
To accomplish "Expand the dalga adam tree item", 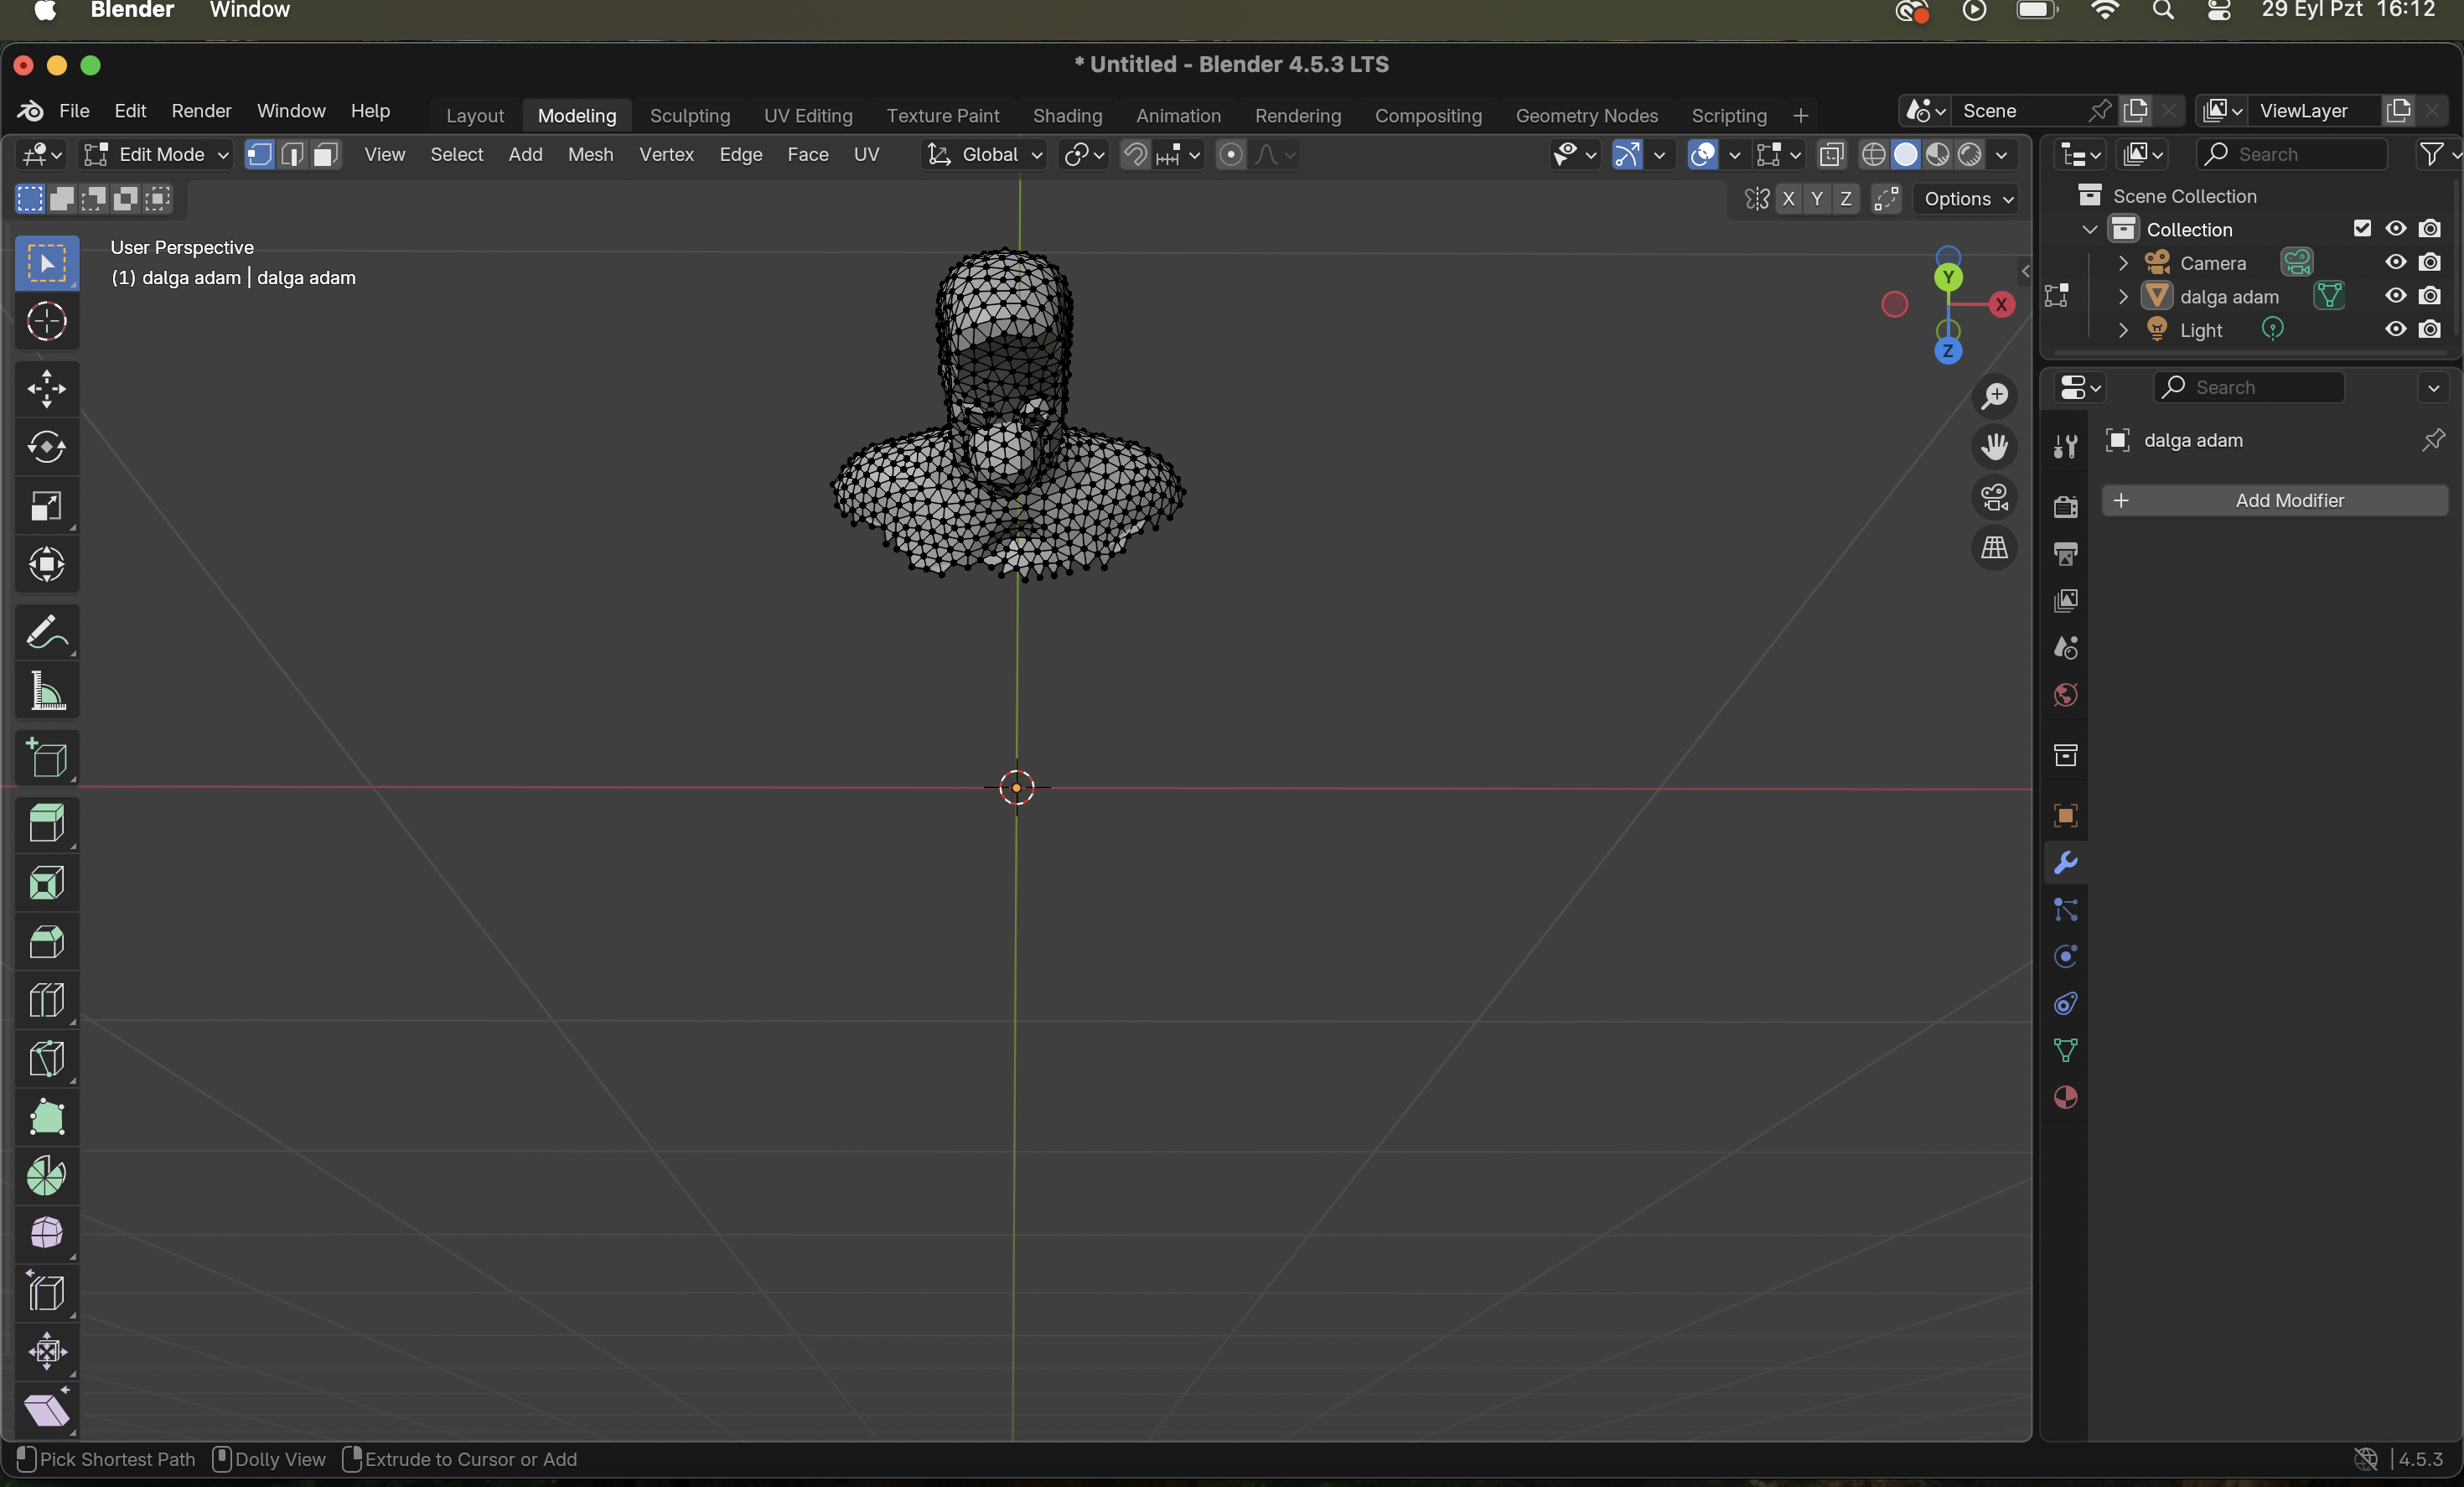I will tap(2123, 296).
